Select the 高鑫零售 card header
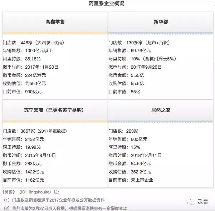 click(55, 22)
